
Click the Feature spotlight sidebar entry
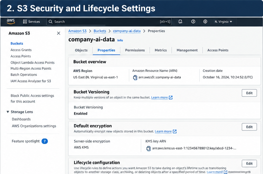tap(26, 141)
